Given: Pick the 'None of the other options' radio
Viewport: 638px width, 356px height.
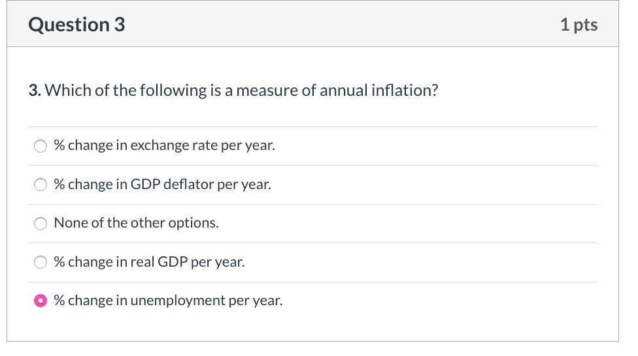Looking at the screenshot, I should [41, 223].
